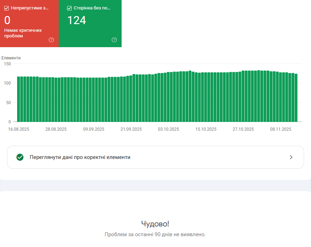Select the green card value 124
The image size is (311, 247).
[77, 20]
